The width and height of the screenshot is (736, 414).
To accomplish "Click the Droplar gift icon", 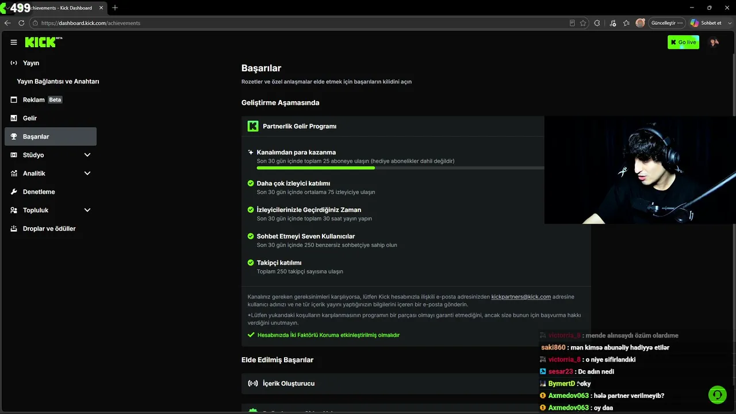I will pyautogui.click(x=14, y=228).
